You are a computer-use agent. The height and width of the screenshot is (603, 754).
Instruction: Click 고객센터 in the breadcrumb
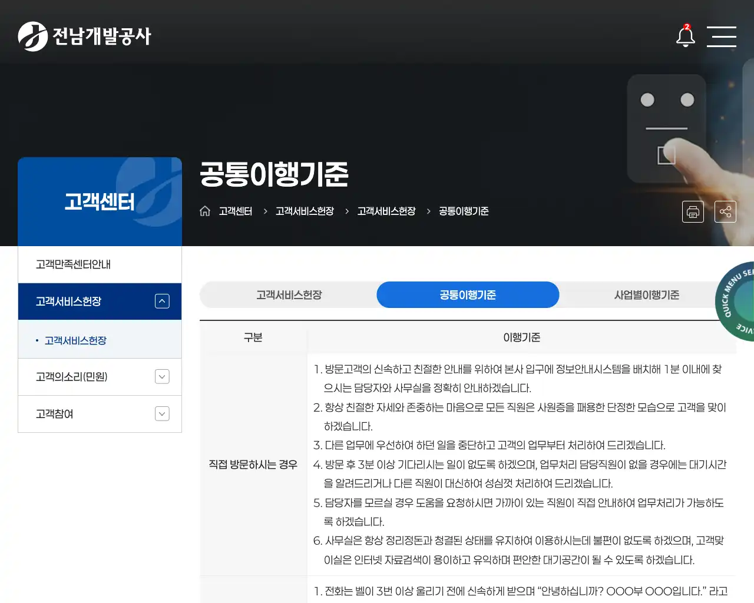236,211
